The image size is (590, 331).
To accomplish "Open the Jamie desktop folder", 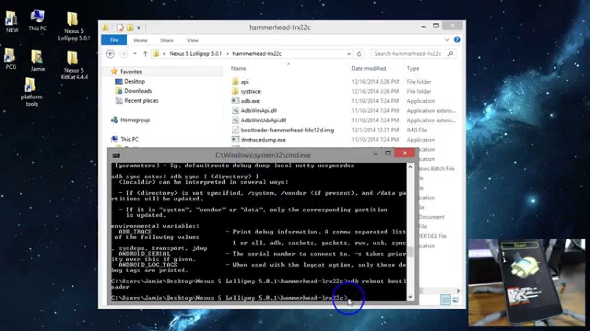I will 38,60.
